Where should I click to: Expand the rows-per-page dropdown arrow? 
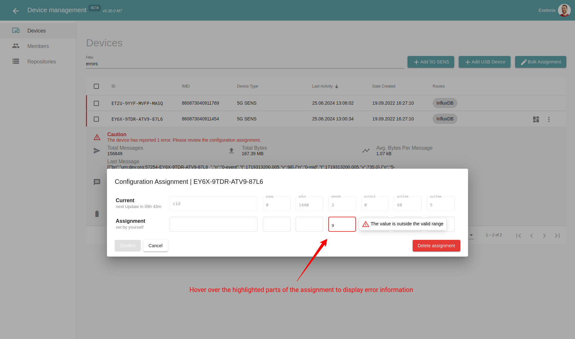click(x=471, y=235)
